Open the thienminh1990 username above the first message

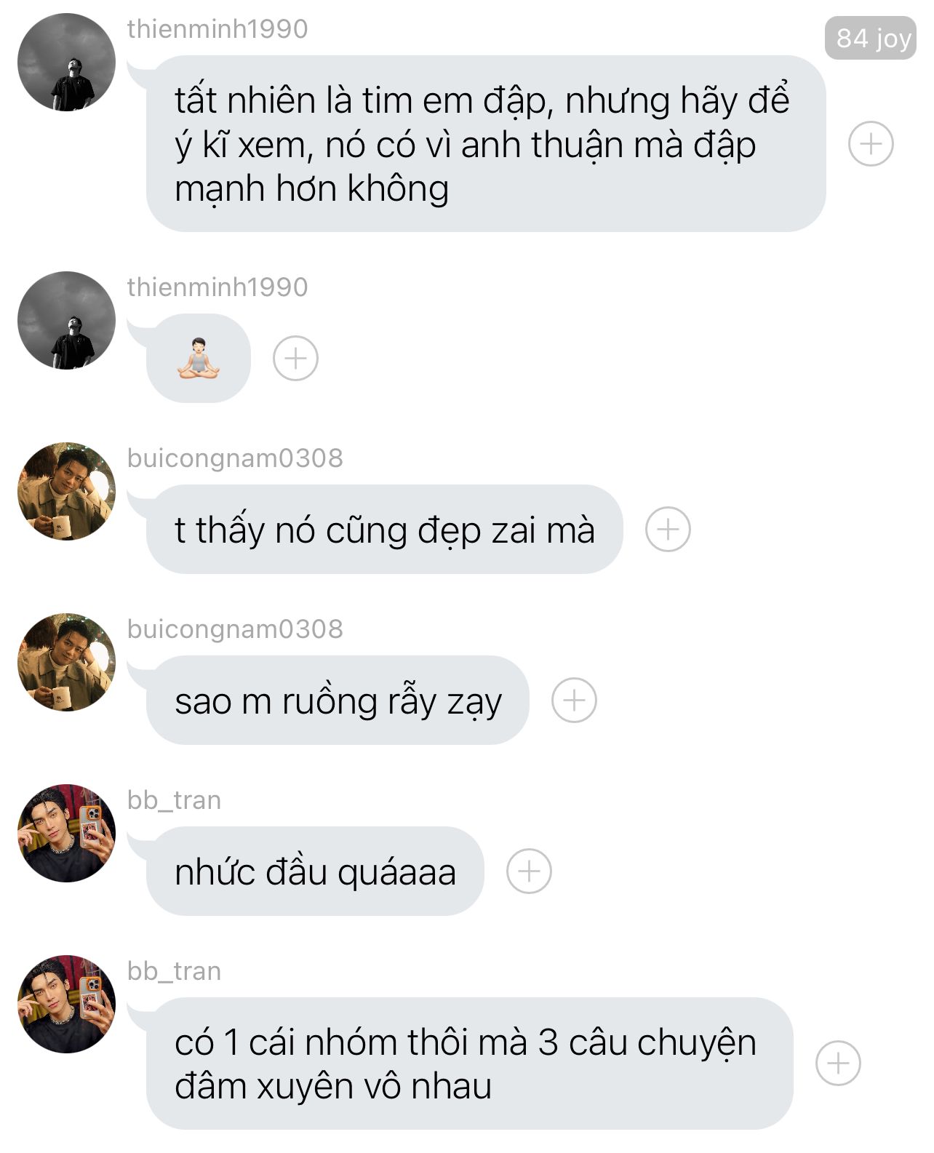pyautogui.click(x=217, y=29)
